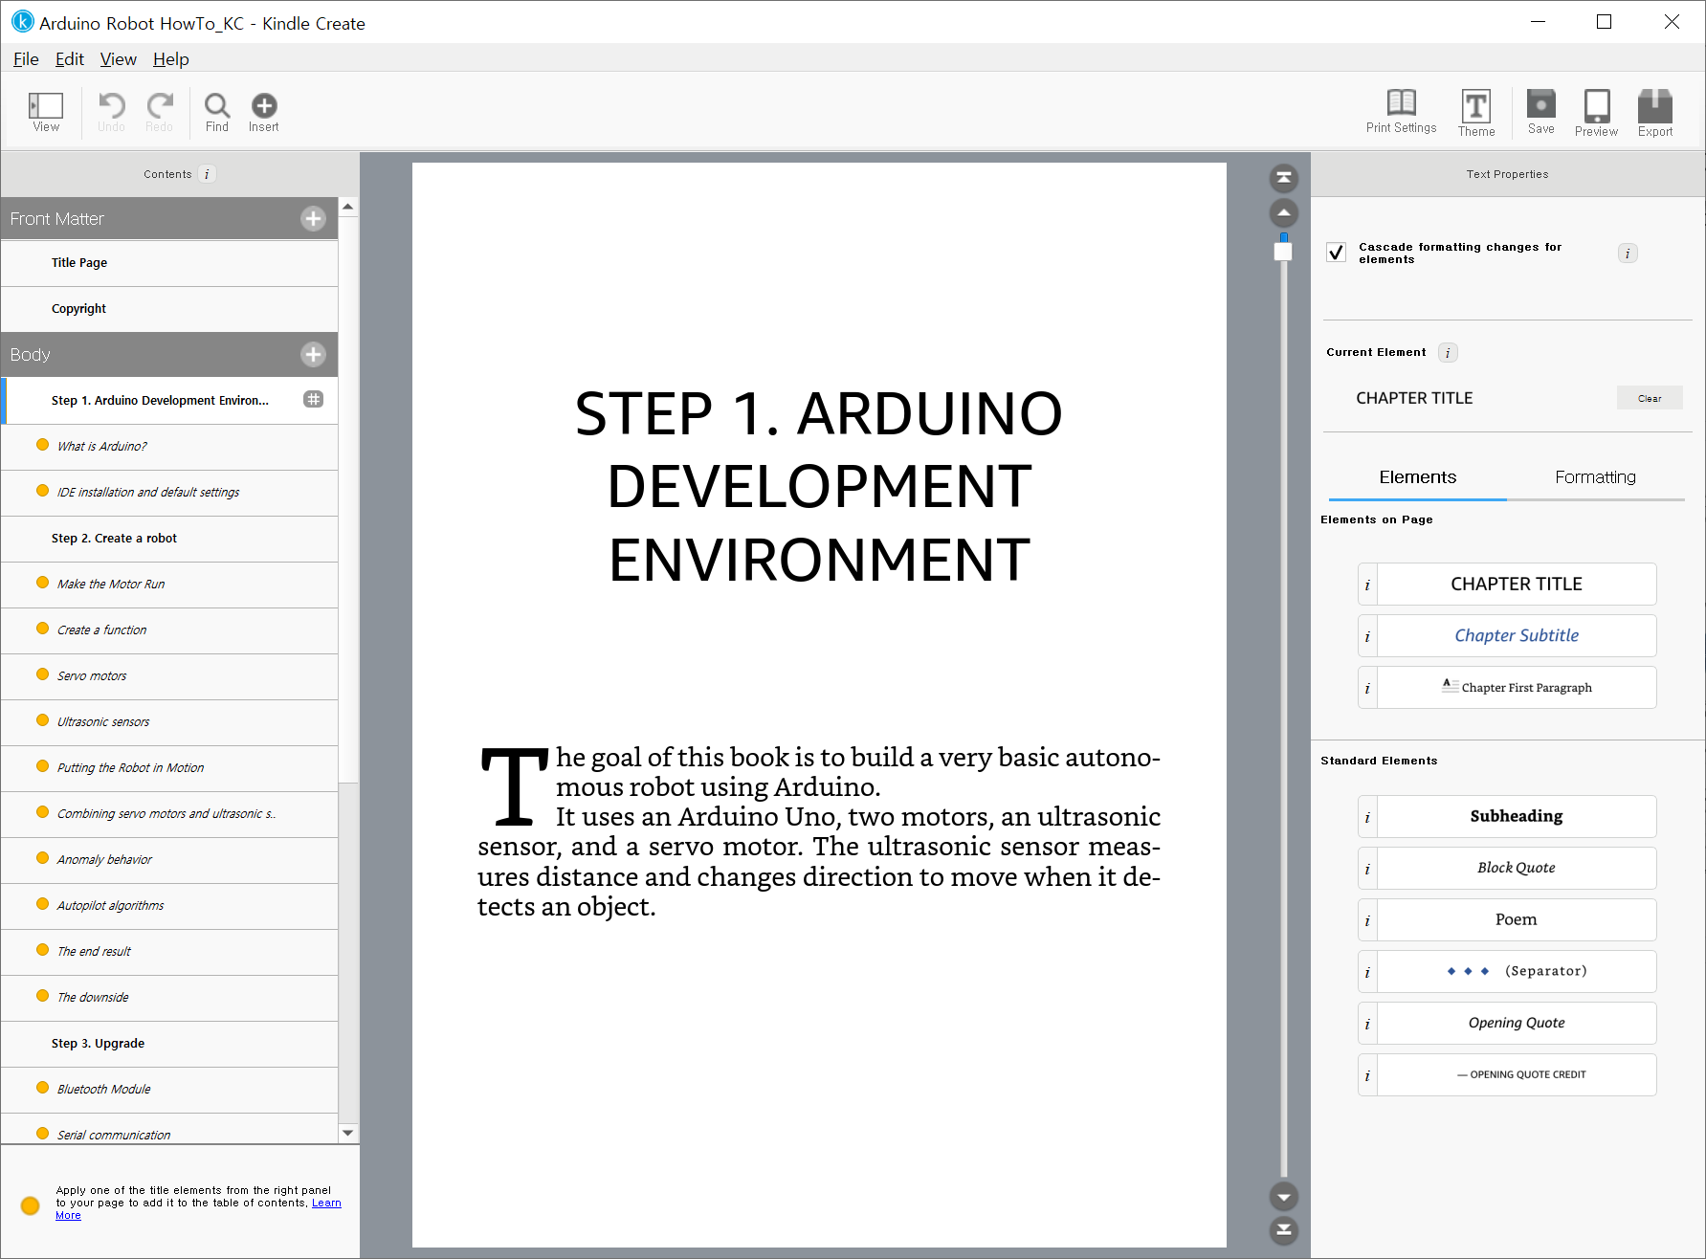Select 'Create a function' section
The image size is (1706, 1259).
click(x=169, y=630)
